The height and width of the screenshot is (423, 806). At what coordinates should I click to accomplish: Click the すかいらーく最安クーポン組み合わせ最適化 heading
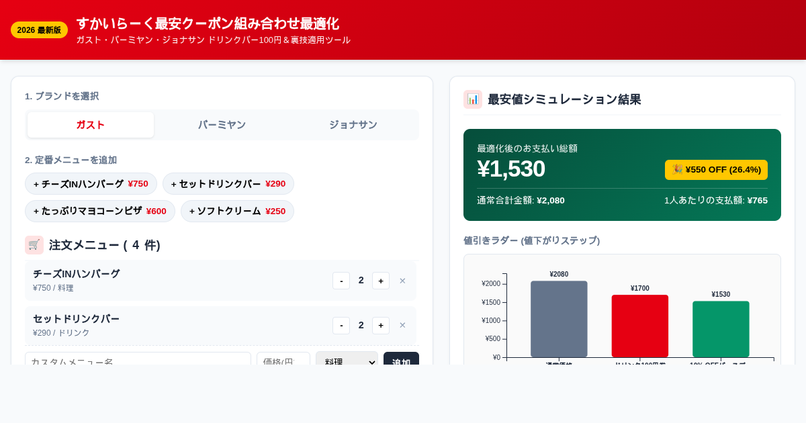[x=208, y=23]
